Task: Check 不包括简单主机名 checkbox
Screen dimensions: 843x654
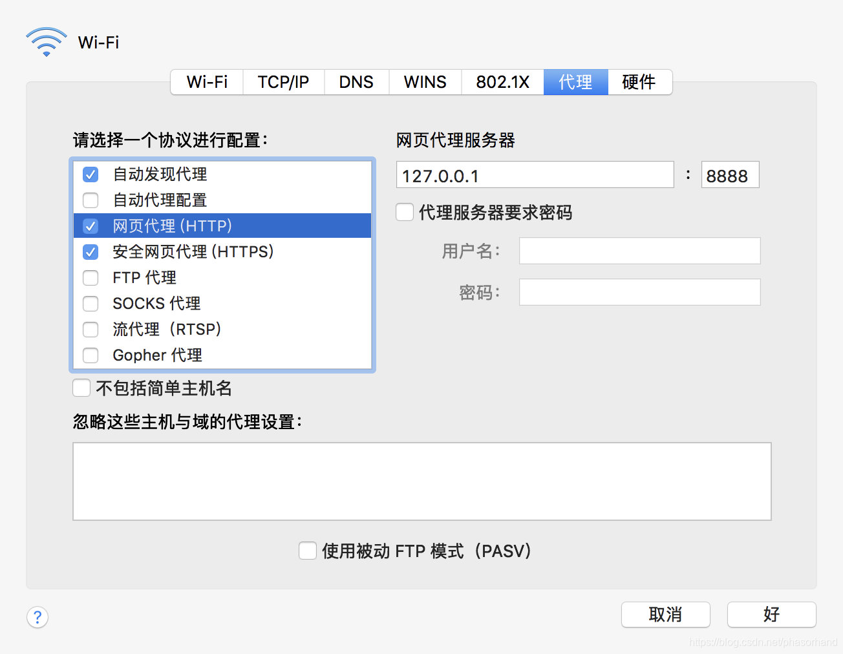Action: point(81,388)
